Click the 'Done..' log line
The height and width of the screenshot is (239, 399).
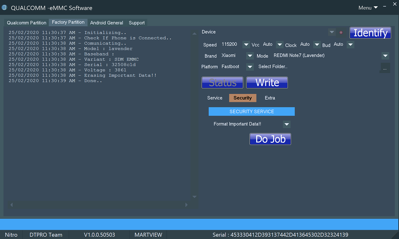55,81
